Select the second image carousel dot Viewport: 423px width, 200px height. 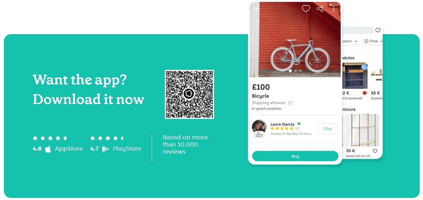[296, 71]
